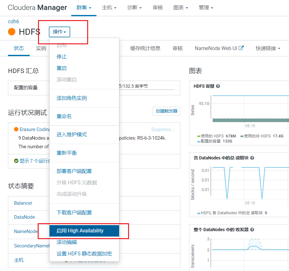Click green check icon beside 显示 7 个运行

(x=16, y=161)
